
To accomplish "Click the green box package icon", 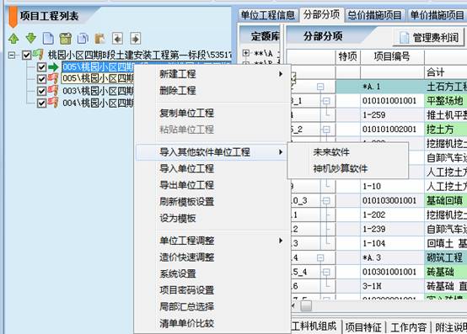I will pos(66,39).
